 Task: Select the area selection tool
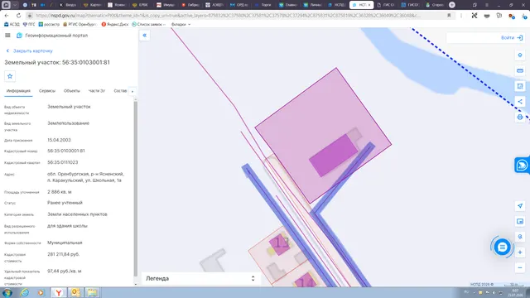point(520,86)
